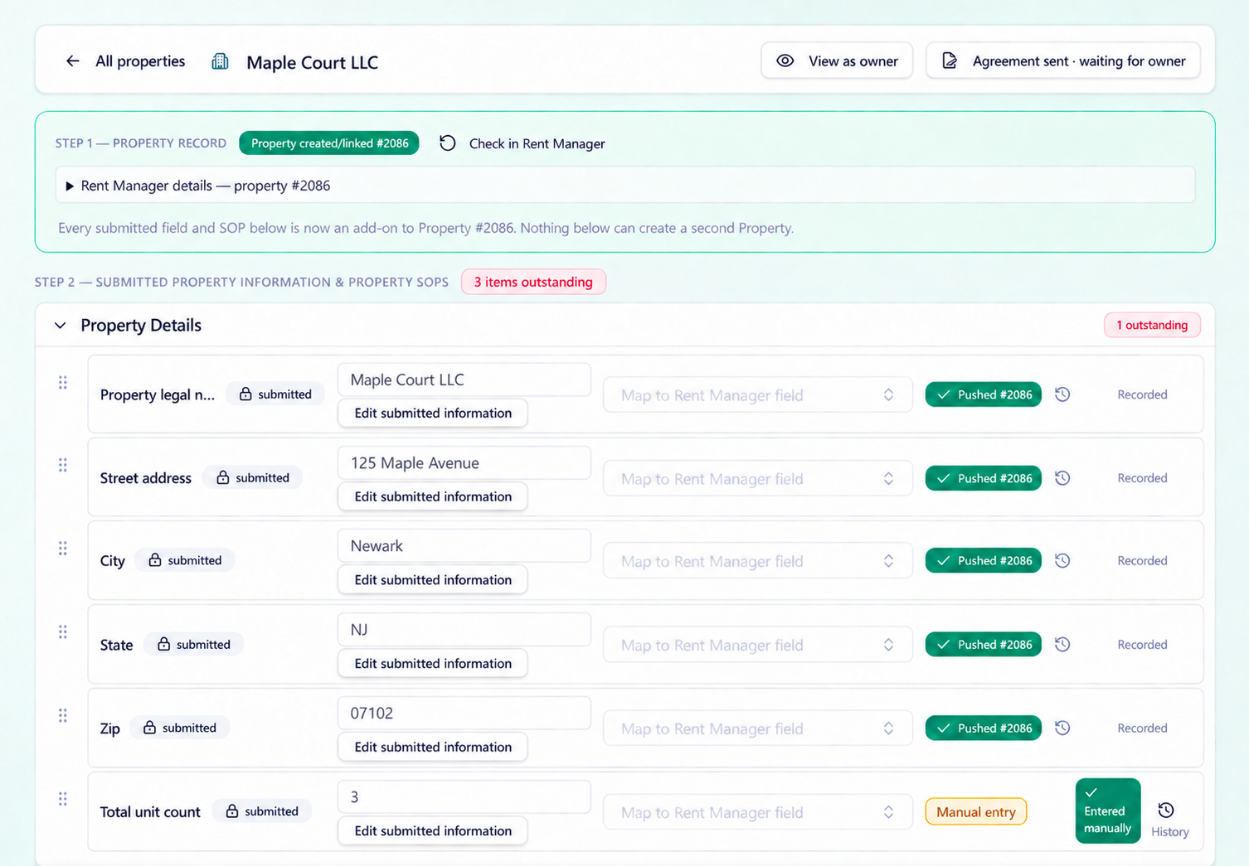The image size is (1249, 866).
Task: Edit submitted information for Total unit count
Action: click(x=433, y=831)
